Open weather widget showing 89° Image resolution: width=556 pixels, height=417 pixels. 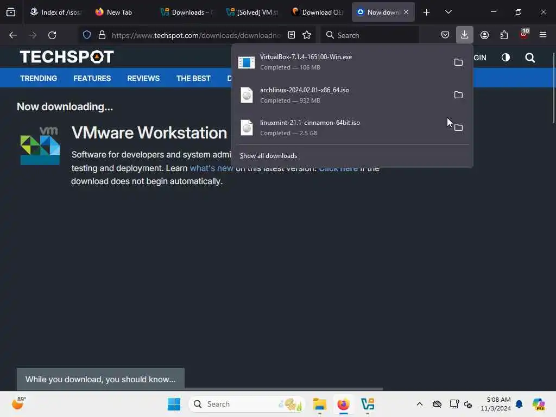(18, 403)
